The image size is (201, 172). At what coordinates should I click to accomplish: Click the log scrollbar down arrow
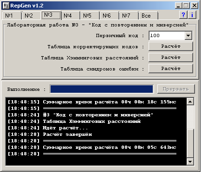point(190,162)
